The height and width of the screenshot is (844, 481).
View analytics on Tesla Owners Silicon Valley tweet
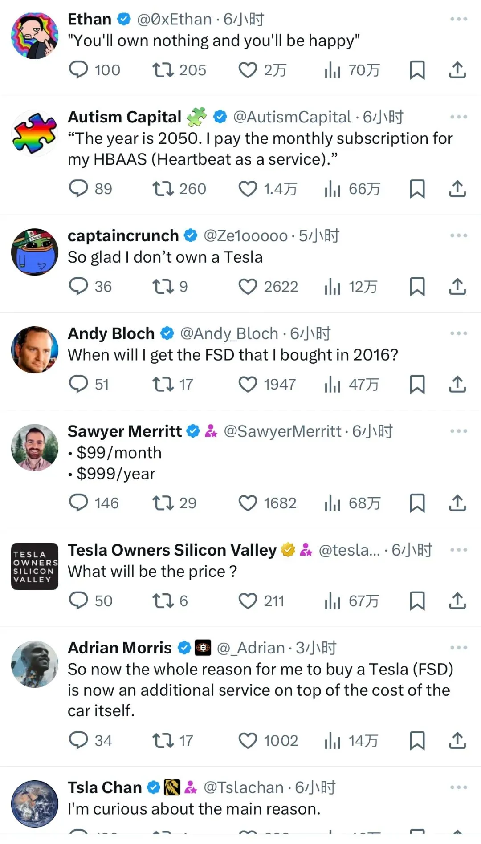pos(333,601)
